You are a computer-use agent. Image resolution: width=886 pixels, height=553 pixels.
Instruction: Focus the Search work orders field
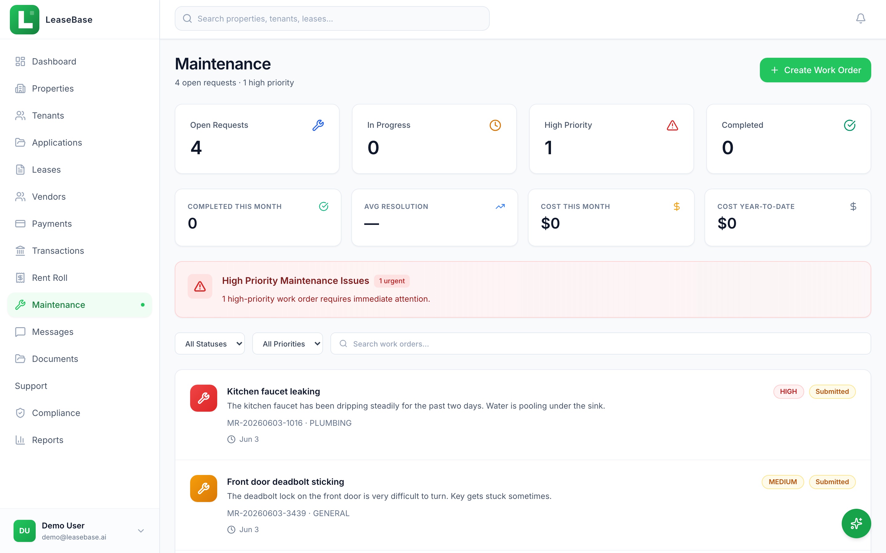coord(601,343)
